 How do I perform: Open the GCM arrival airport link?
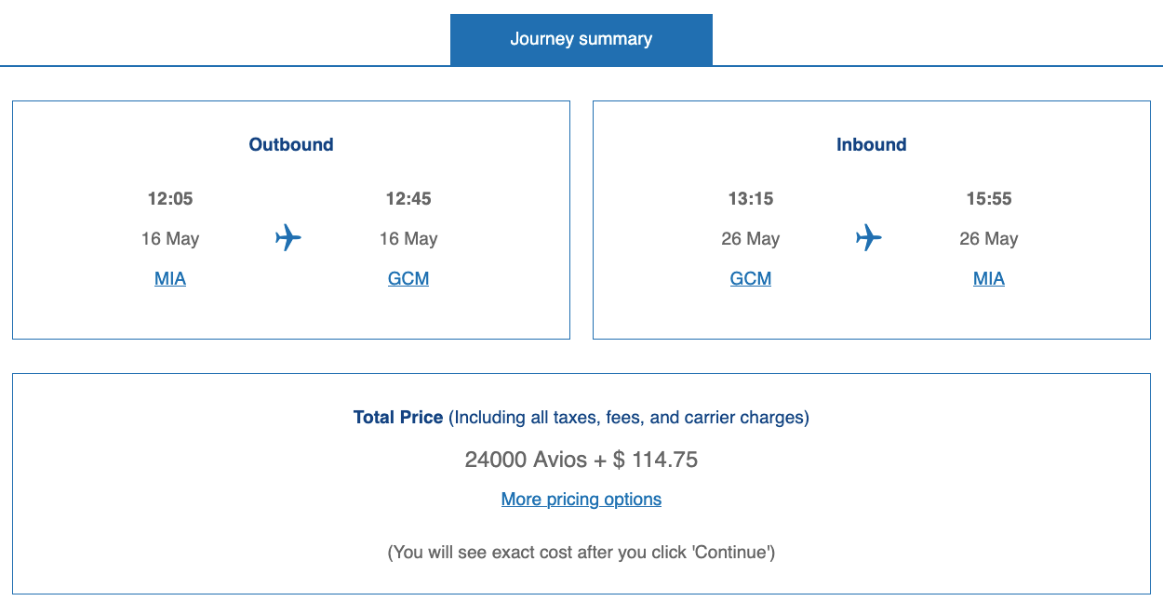click(408, 278)
